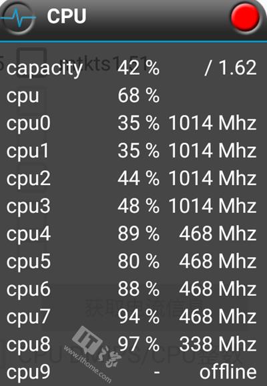Screen dimensions: 267x386
Task: Tap the cpu9 row label
Action: [x=29, y=373]
